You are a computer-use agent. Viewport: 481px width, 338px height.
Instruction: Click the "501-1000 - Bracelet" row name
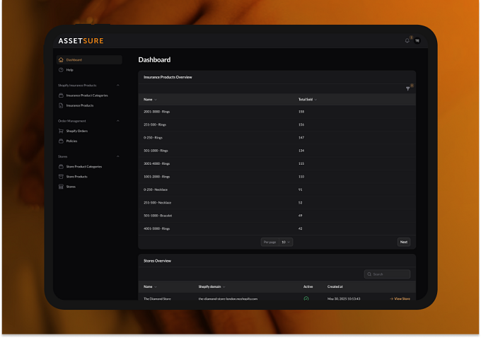pyautogui.click(x=158, y=216)
